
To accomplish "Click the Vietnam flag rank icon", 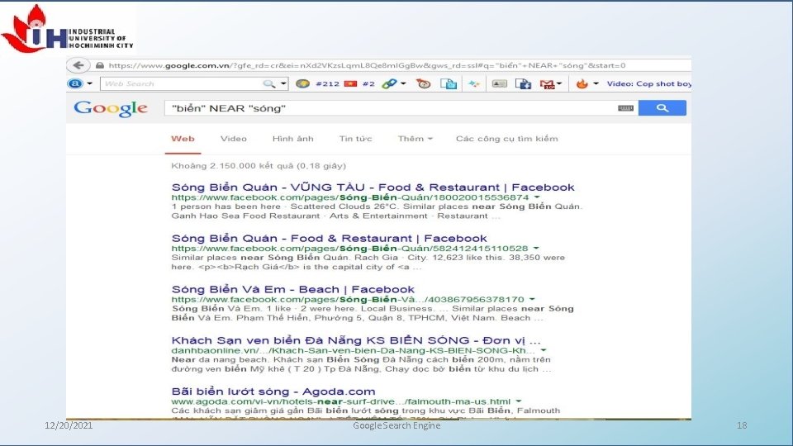I will tap(350, 83).
